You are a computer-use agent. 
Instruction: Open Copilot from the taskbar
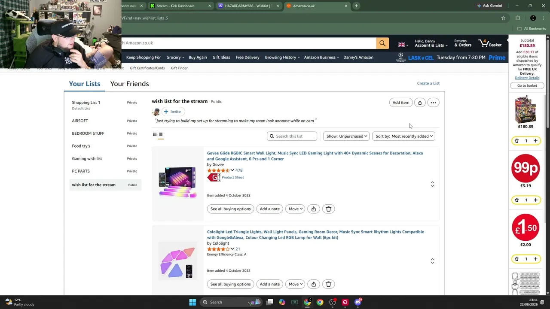tap(282, 302)
